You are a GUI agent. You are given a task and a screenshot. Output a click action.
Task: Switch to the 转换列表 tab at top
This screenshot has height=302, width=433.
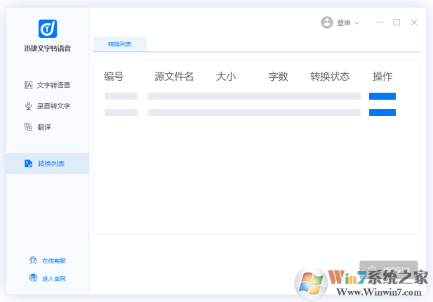(x=119, y=44)
